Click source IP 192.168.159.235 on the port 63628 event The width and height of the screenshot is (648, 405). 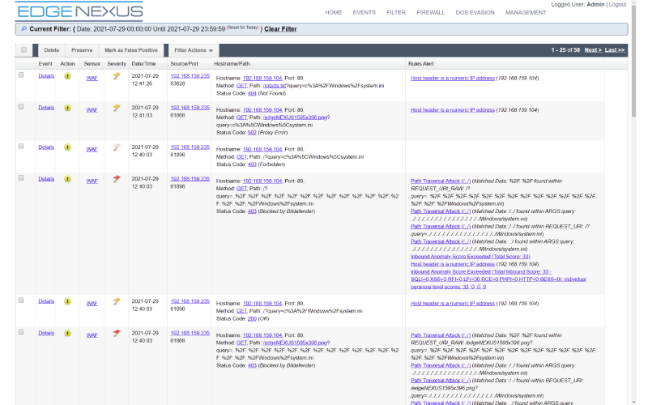(190, 76)
